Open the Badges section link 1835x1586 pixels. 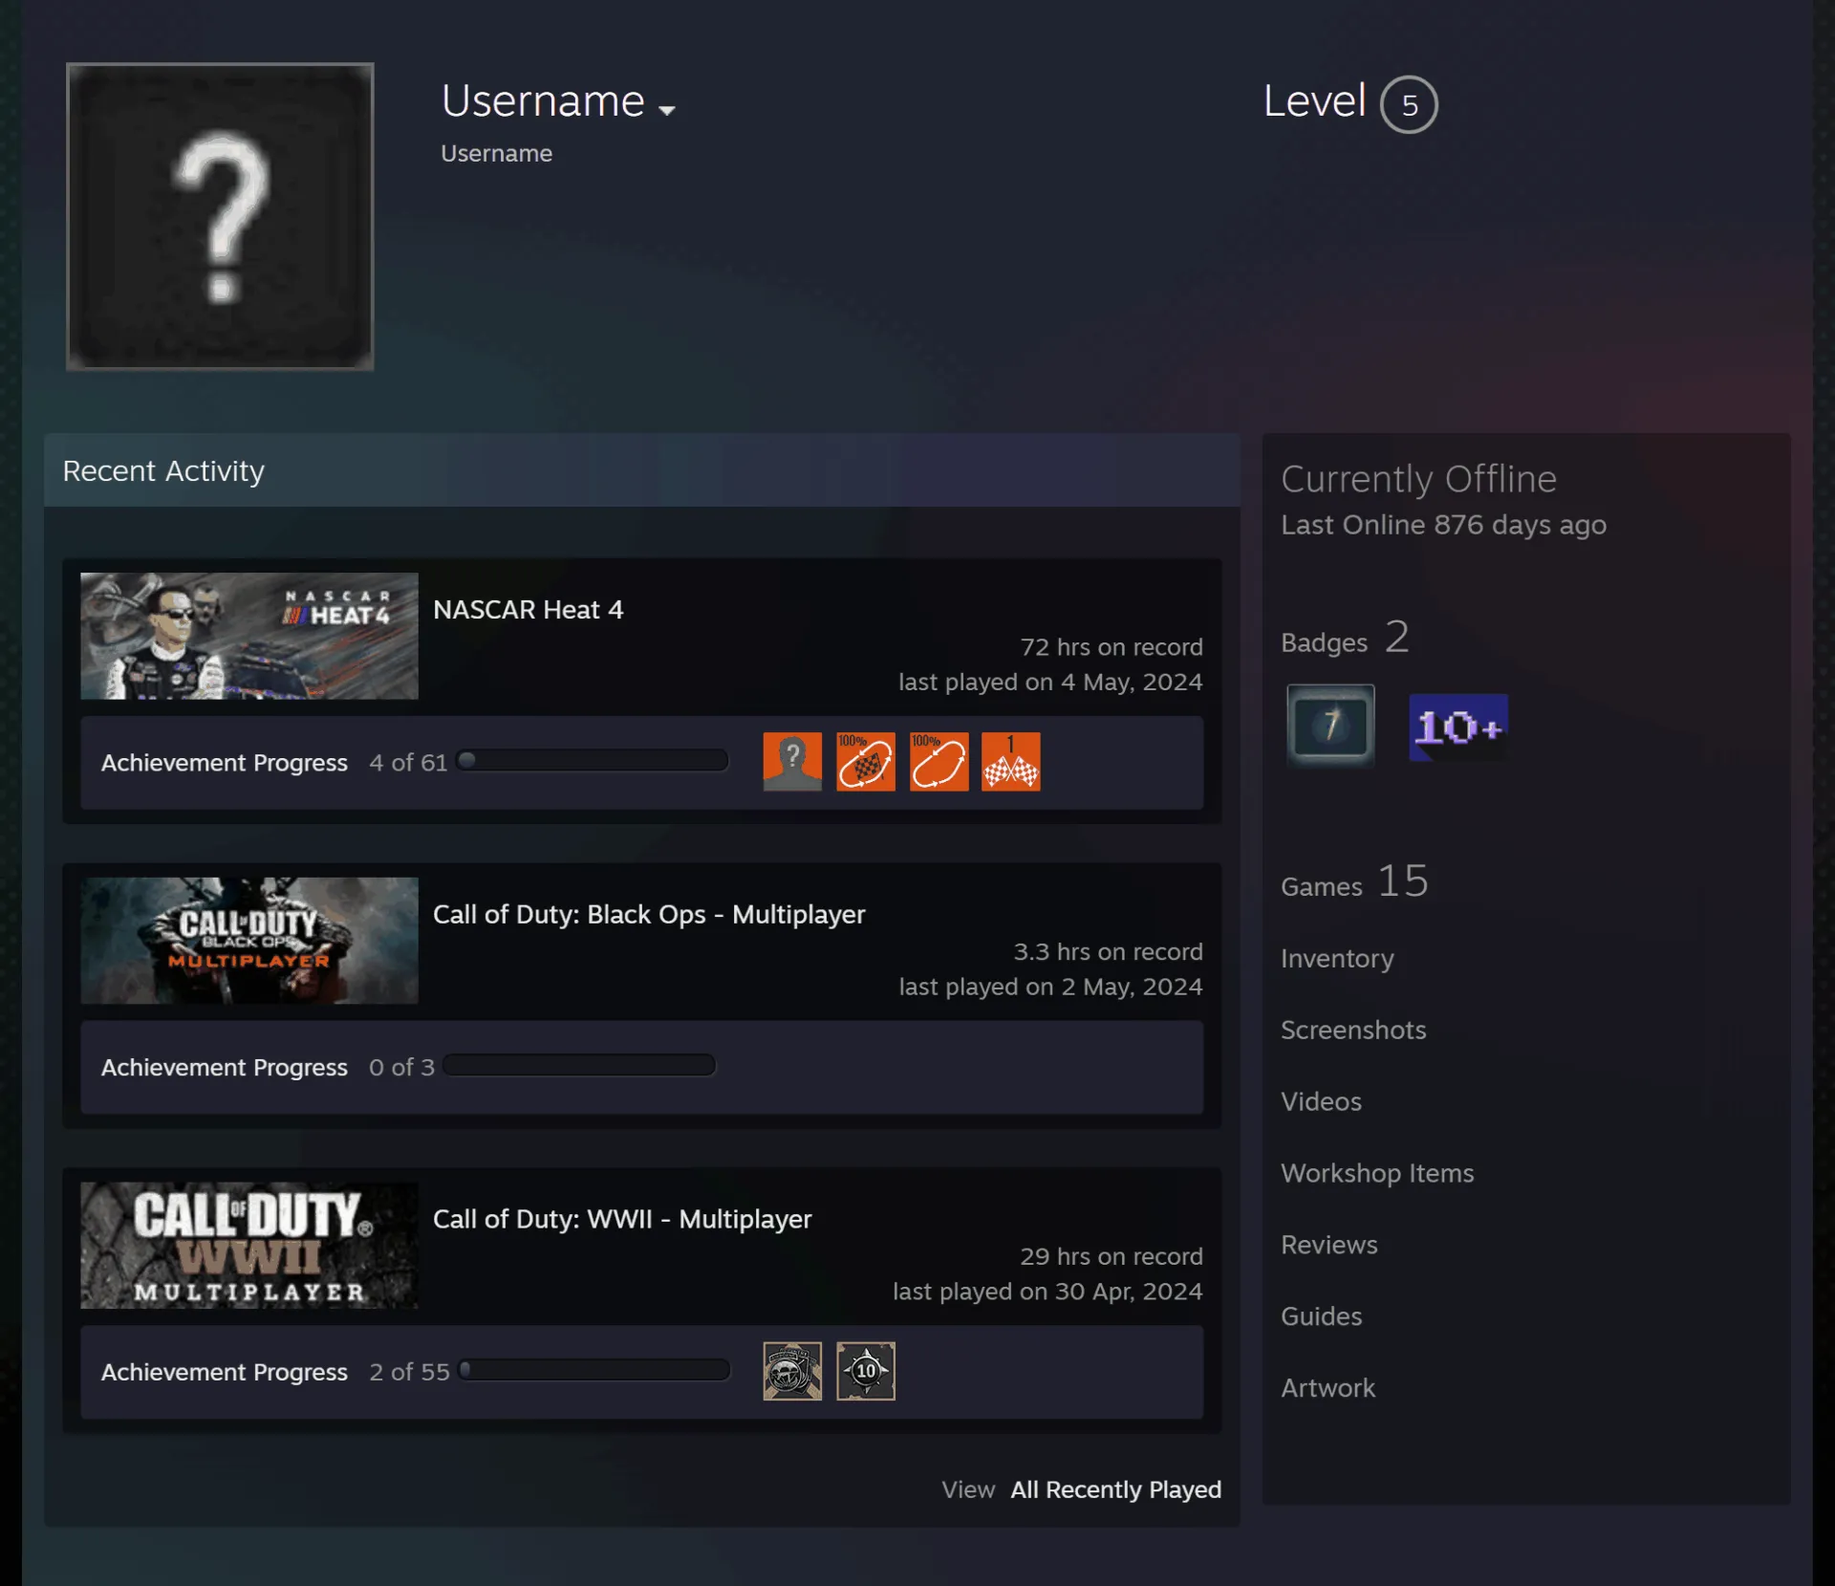(1345, 639)
